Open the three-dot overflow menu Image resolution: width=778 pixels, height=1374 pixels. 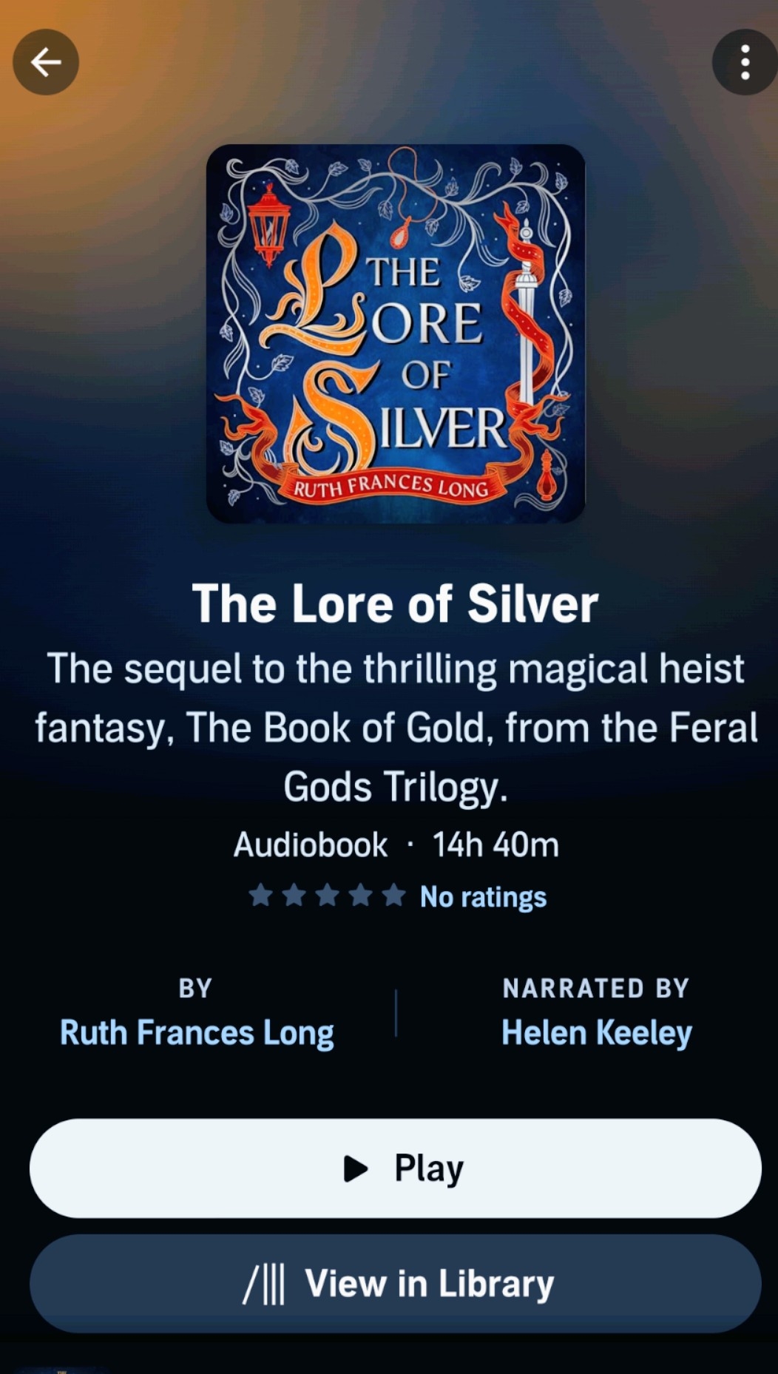click(x=745, y=62)
